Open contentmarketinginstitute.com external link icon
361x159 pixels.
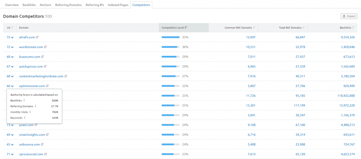(66, 76)
